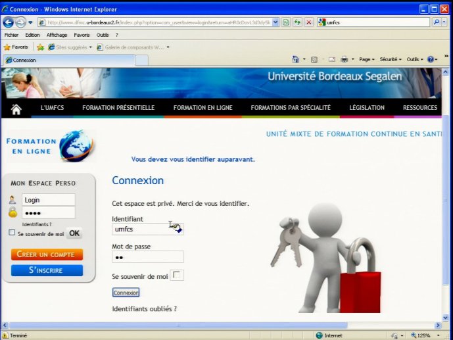Open the Edition menu

coord(32,35)
